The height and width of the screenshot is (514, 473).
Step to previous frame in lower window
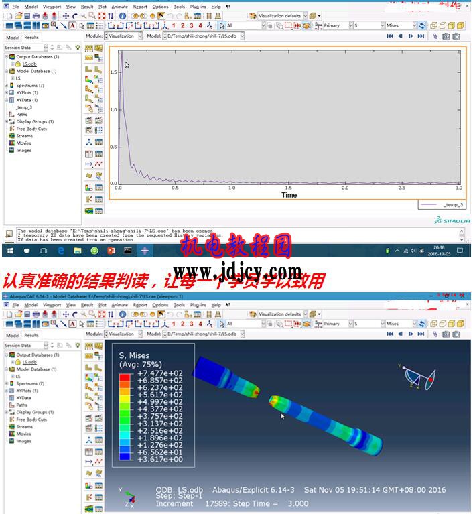pyautogui.click(x=400, y=334)
